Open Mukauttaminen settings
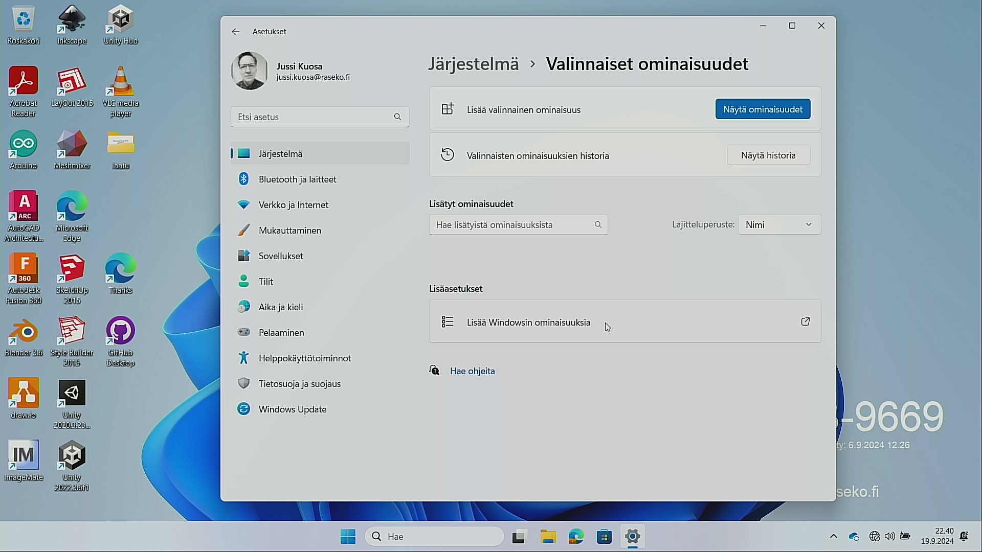The height and width of the screenshot is (552, 982). 320,230
